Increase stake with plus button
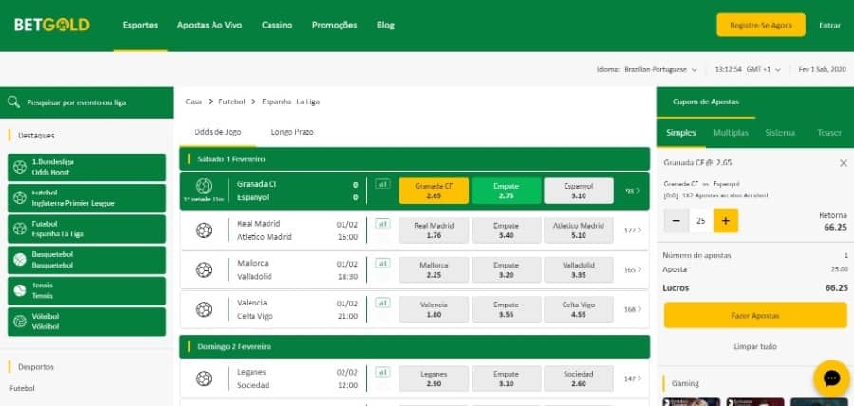This screenshot has width=854, height=406. coord(726,220)
